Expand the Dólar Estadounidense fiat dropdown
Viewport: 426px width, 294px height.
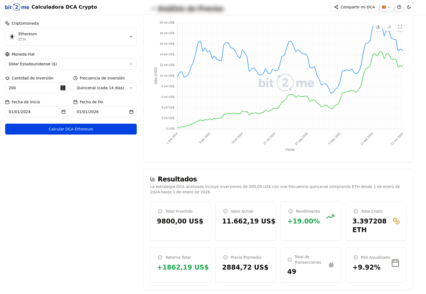pos(71,64)
